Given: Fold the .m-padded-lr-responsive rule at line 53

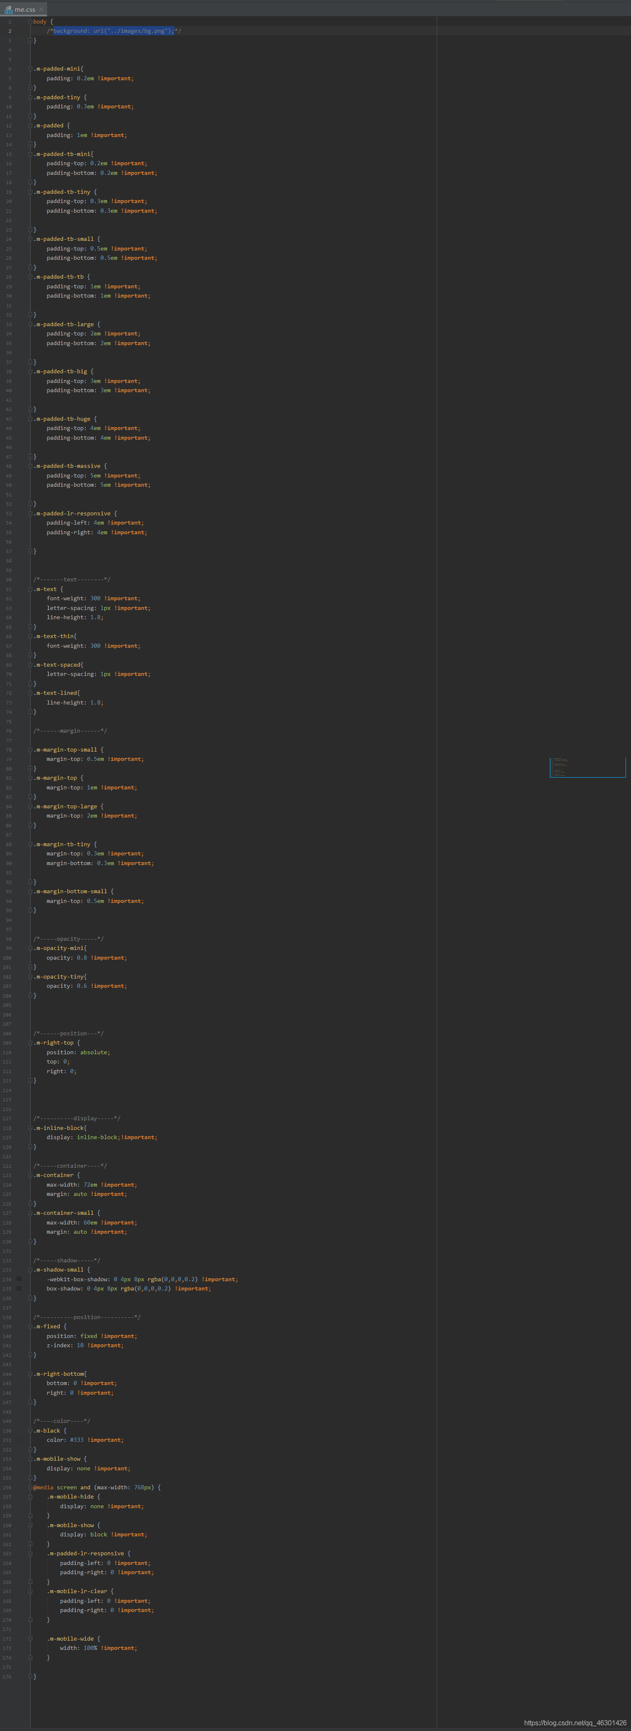Looking at the screenshot, I should pos(30,513).
